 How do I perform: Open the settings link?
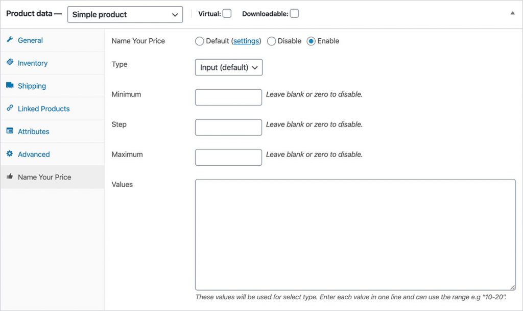tap(246, 41)
